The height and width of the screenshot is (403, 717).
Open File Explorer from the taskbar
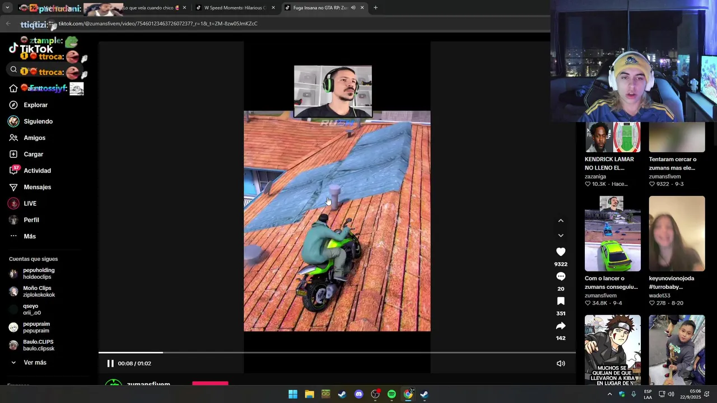(x=309, y=394)
